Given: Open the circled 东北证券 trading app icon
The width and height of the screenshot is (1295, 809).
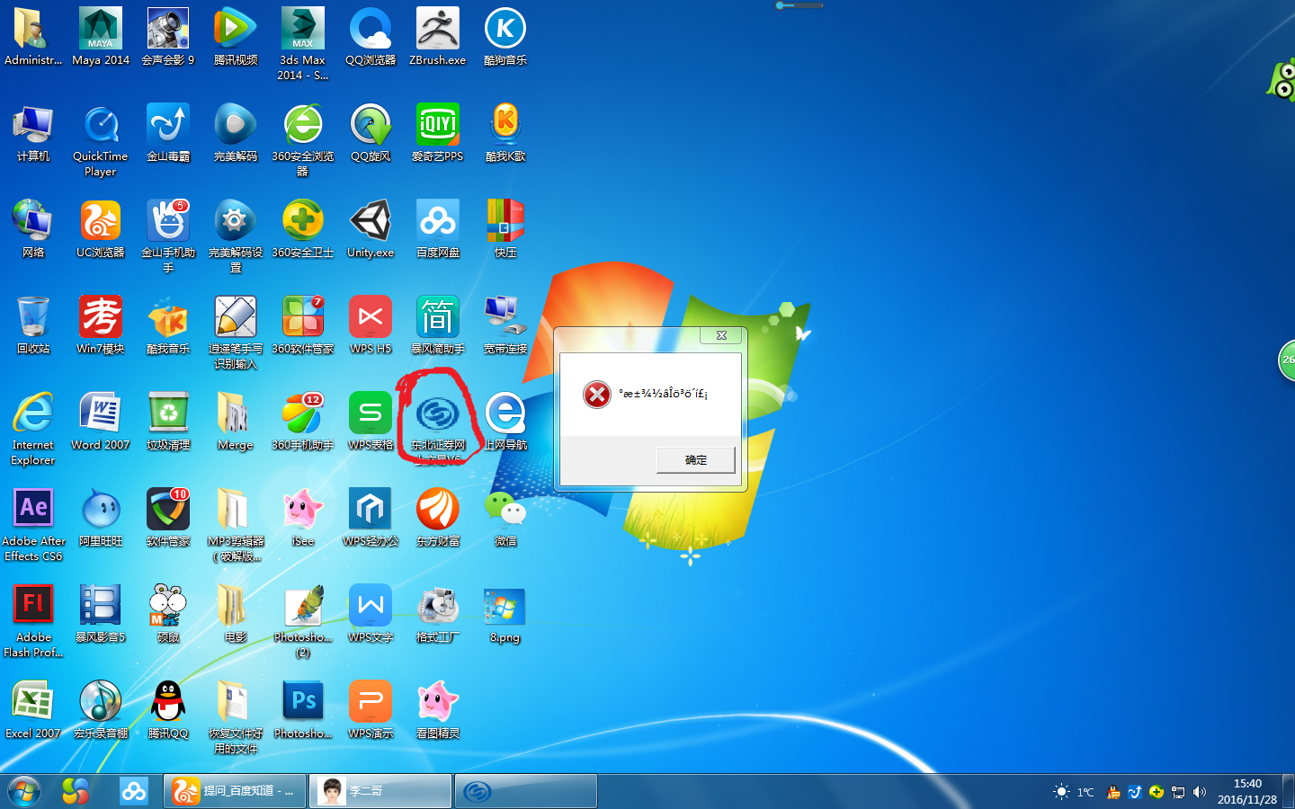Looking at the screenshot, I should [x=437, y=415].
